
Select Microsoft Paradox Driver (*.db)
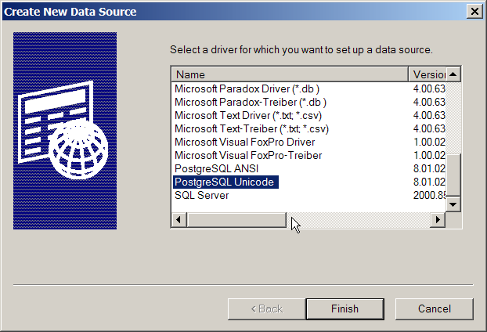pyautogui.click(x=247, y=89)
